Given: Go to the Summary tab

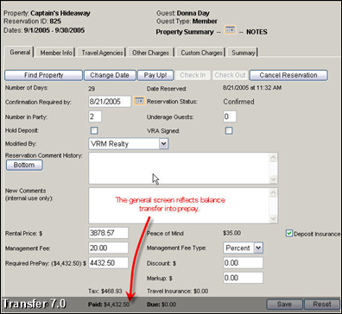Looking at the screenshot, I should coord(244,53).
